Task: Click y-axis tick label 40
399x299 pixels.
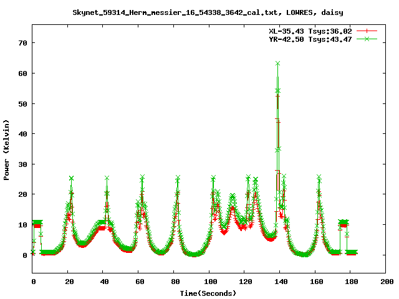Action: click(23, 134)
